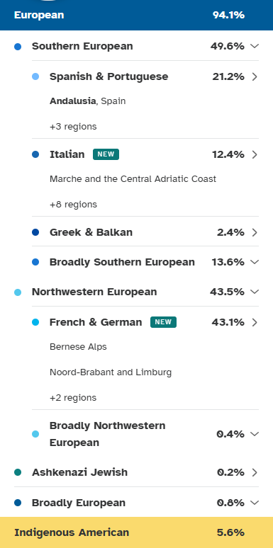Expand Broadly Southern European chevron
273x548 pixels.
[255, 262]
